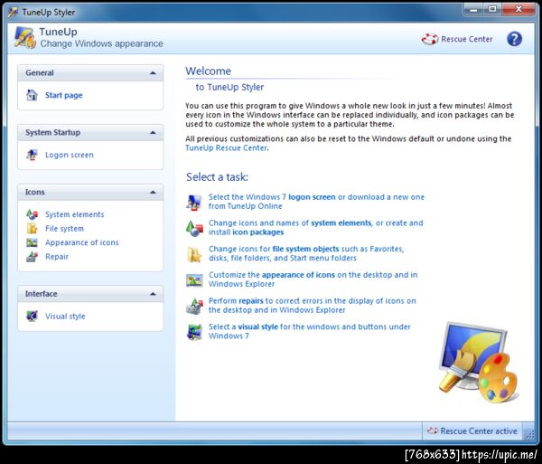Open the Repair section
The image size is (542, 464).
pyautogui.click(x=57, y=256)
